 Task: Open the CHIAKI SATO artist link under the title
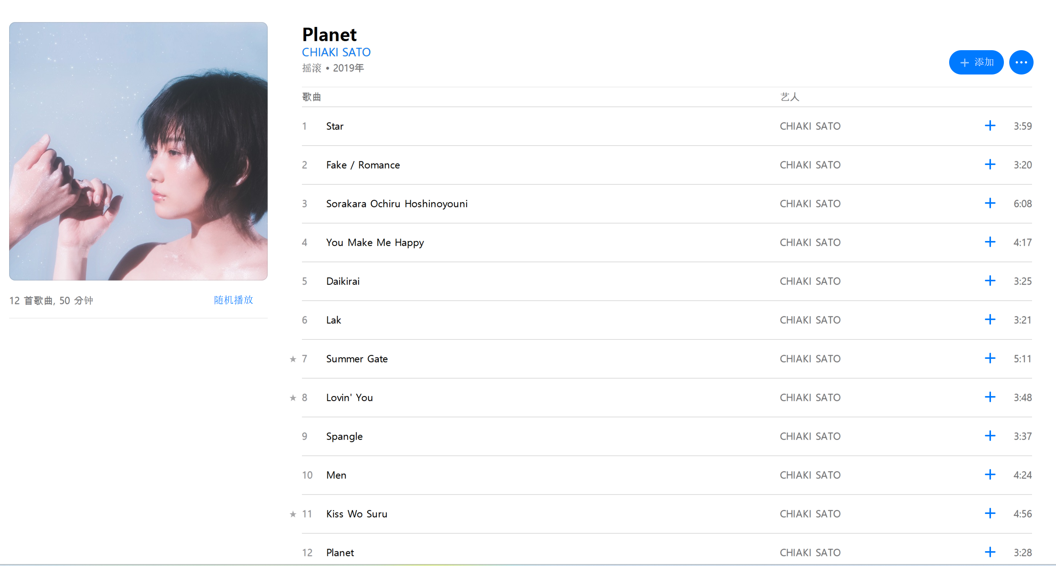pos(336,52)
